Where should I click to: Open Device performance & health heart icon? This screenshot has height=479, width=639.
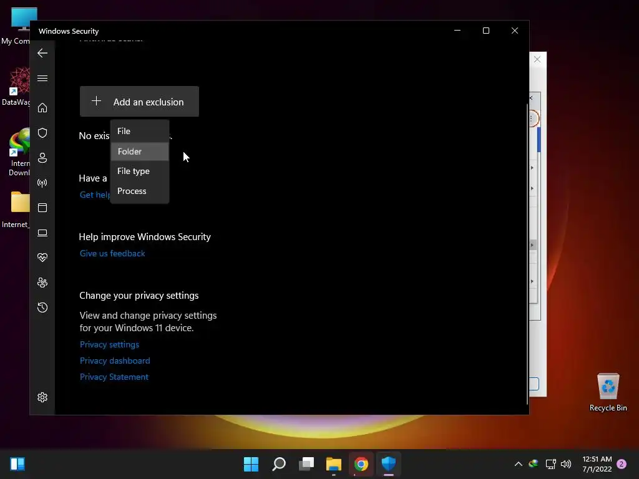pos(42,258)
